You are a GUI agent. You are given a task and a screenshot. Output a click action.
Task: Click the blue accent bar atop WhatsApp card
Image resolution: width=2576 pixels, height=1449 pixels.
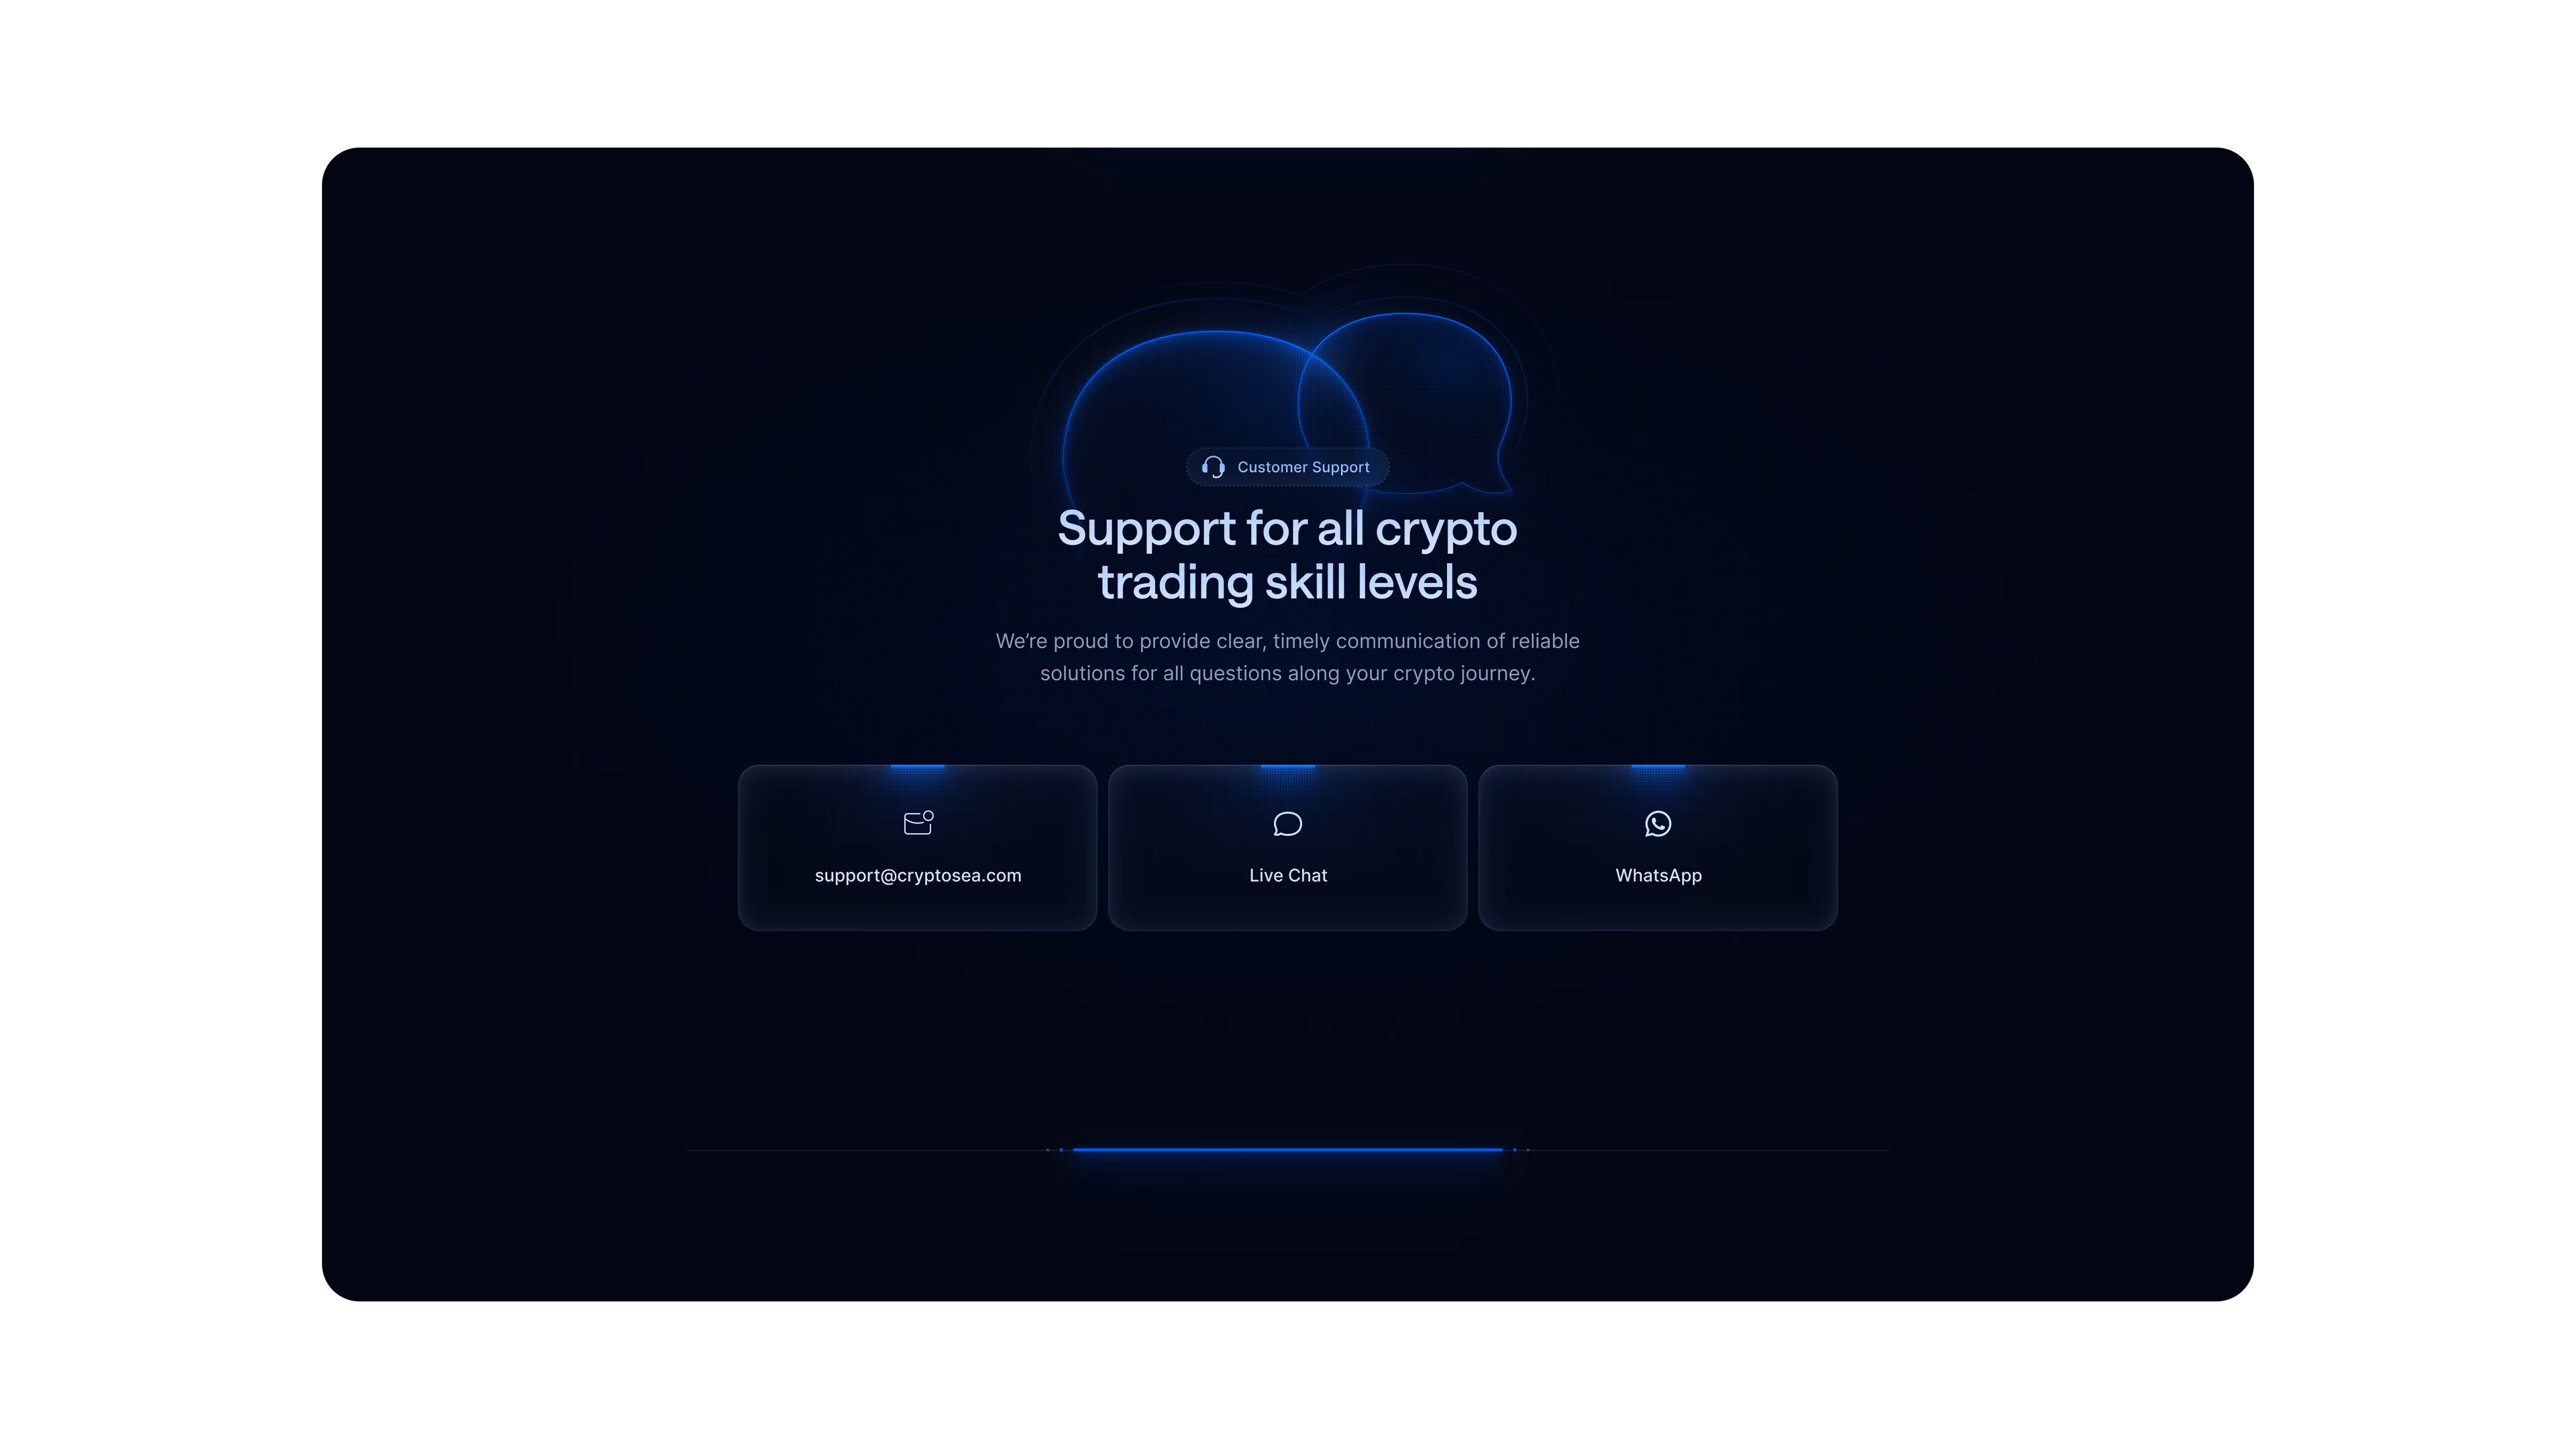point(1658,766)
